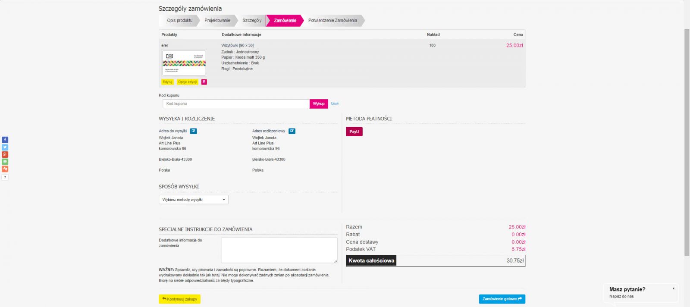Image resolution: width=690 pixels, height=307 pixels.
Task: Edit the billing address (Adres rozliczeniowy)
Action: (292, 131)
